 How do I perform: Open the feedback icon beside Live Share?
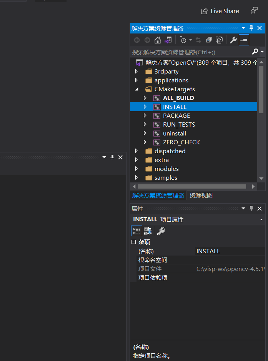point(254,11)
